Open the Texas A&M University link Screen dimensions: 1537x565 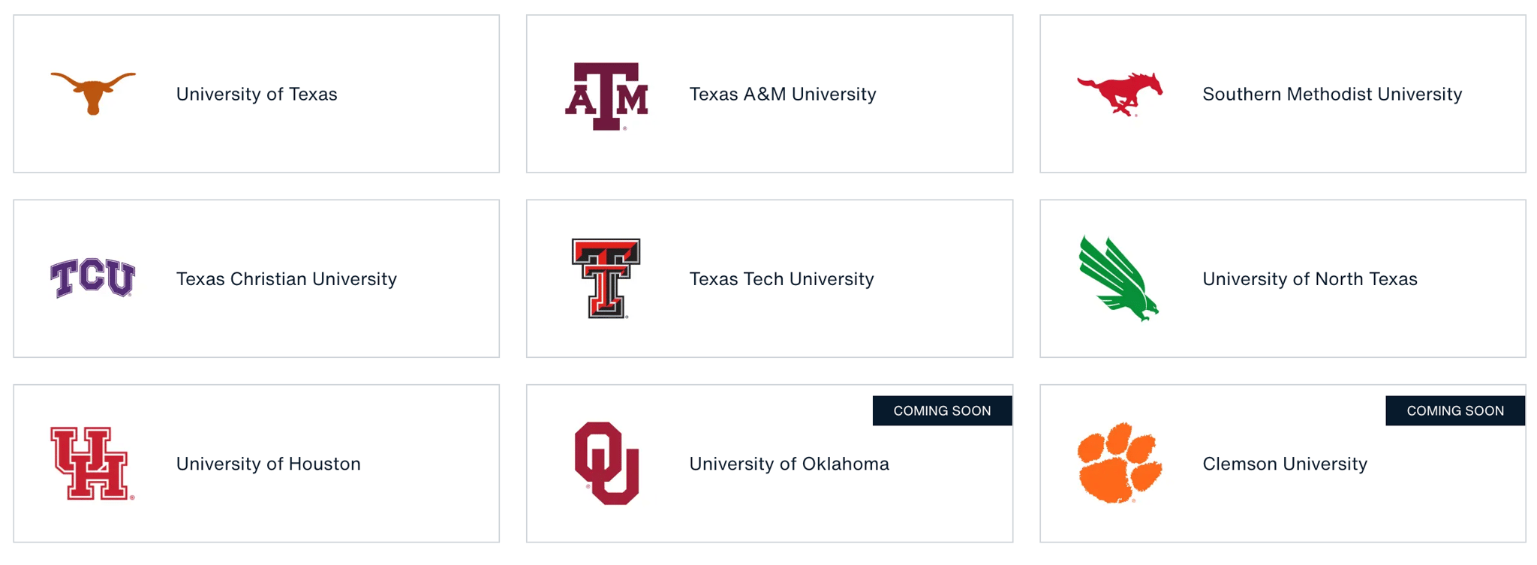pos(782,95)
